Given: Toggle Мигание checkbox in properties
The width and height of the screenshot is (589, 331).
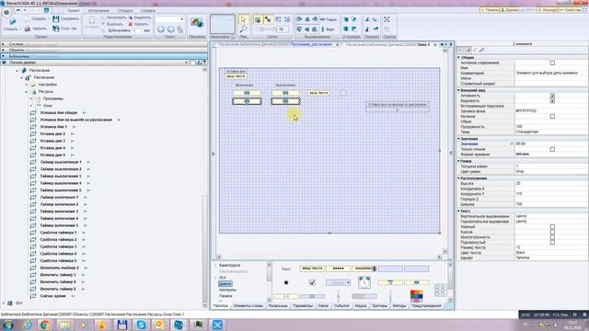Looking at the screenshot, I should click(x=552, y=117).
